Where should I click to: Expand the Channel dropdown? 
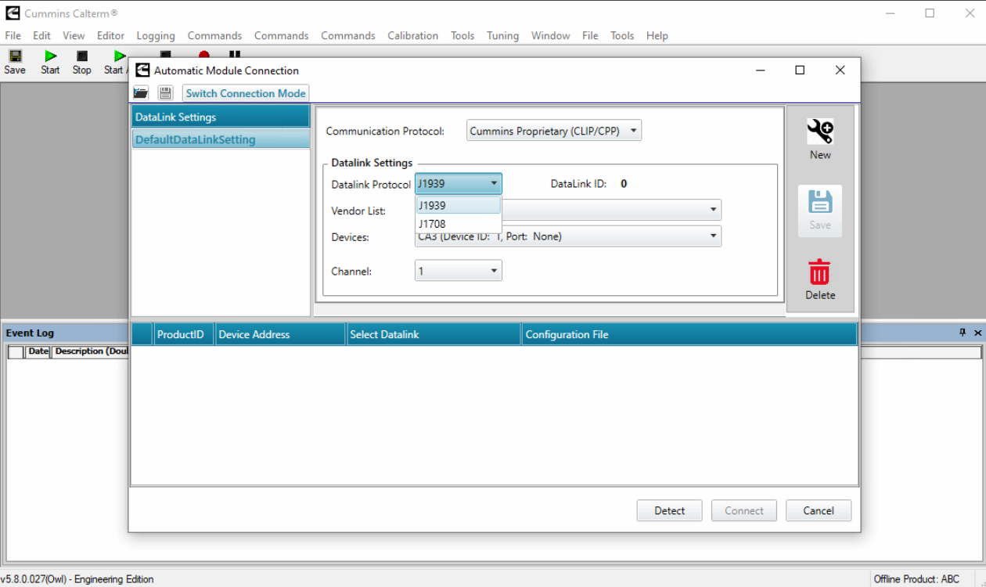tap(494, 271)
